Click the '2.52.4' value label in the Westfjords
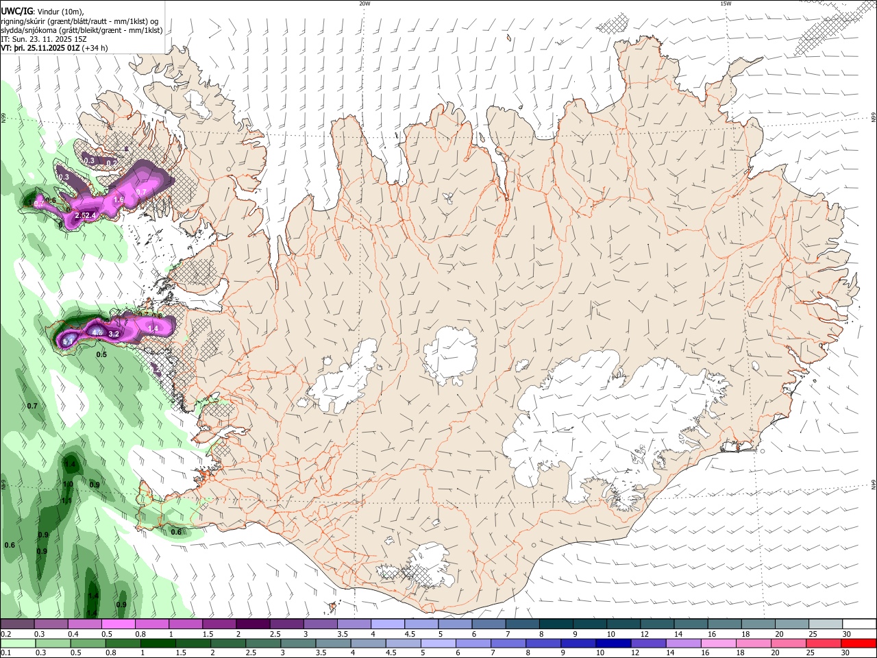This screenshot has height=658, width=877. [x=84, y=215]
